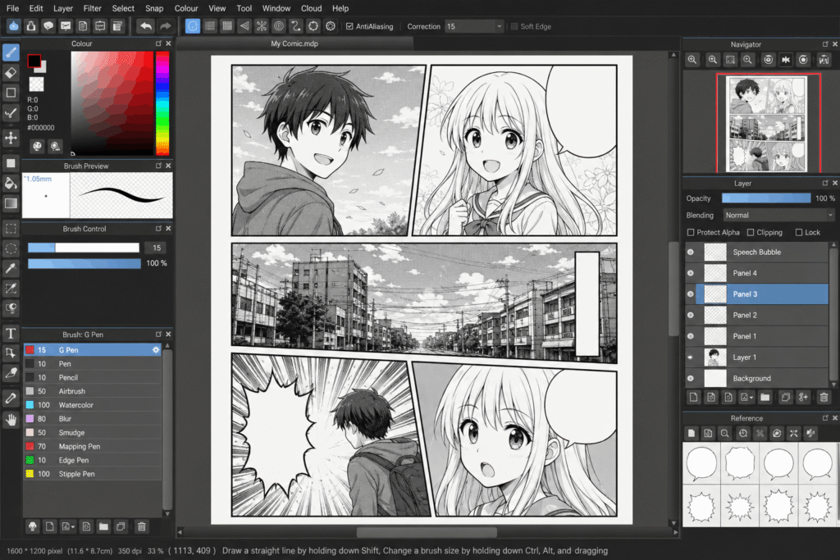Select the Airbrush brush
This screenshot has height=560, width=840.
(x=92, y=391)
